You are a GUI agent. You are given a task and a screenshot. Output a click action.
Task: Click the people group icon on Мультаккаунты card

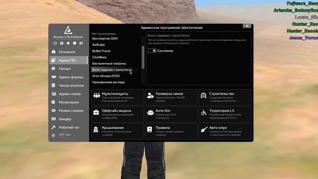(x=97, y=95)
